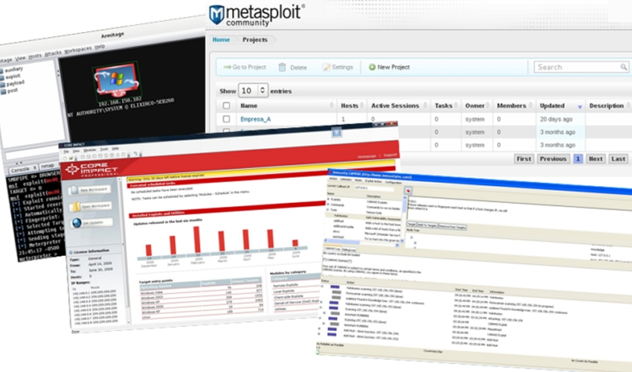Click the Support link in Core Impact header

(x=390, y=155)
